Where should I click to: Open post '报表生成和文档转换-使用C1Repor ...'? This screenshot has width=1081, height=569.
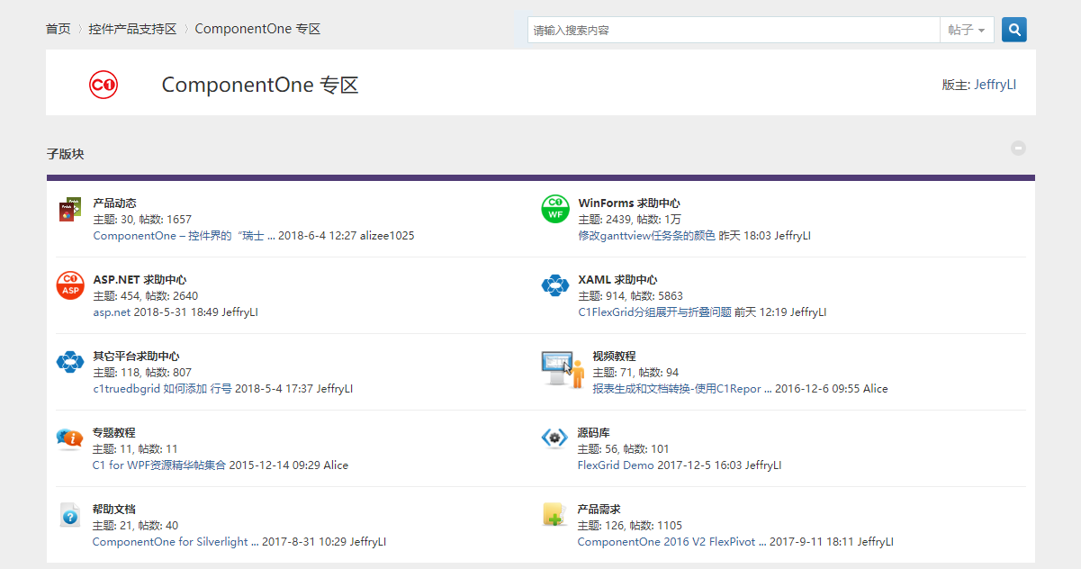pyautogui.click(x=682, y=389)
